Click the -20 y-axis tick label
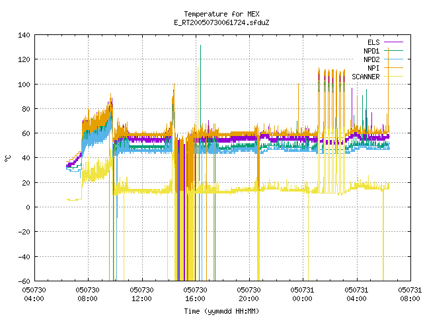423x317 pixels. click(x=24, y=232)
